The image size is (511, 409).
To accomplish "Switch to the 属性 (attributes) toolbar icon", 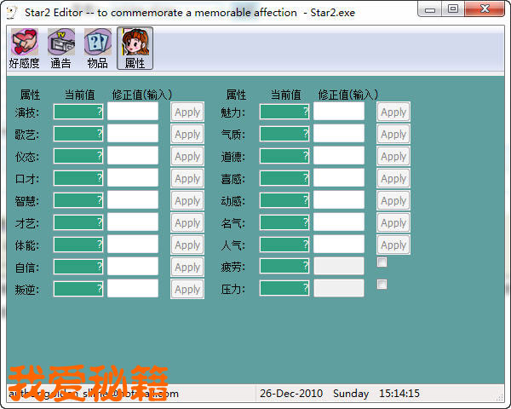I will 135,48.
